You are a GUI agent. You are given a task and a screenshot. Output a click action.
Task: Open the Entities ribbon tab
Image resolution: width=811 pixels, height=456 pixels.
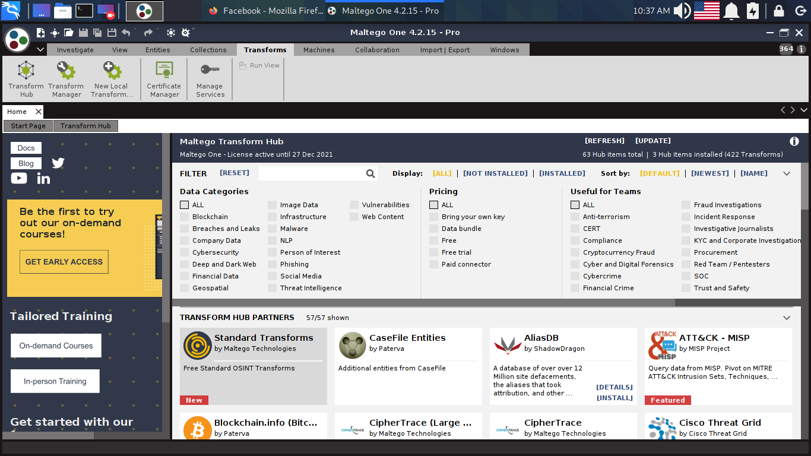point(158,50)
